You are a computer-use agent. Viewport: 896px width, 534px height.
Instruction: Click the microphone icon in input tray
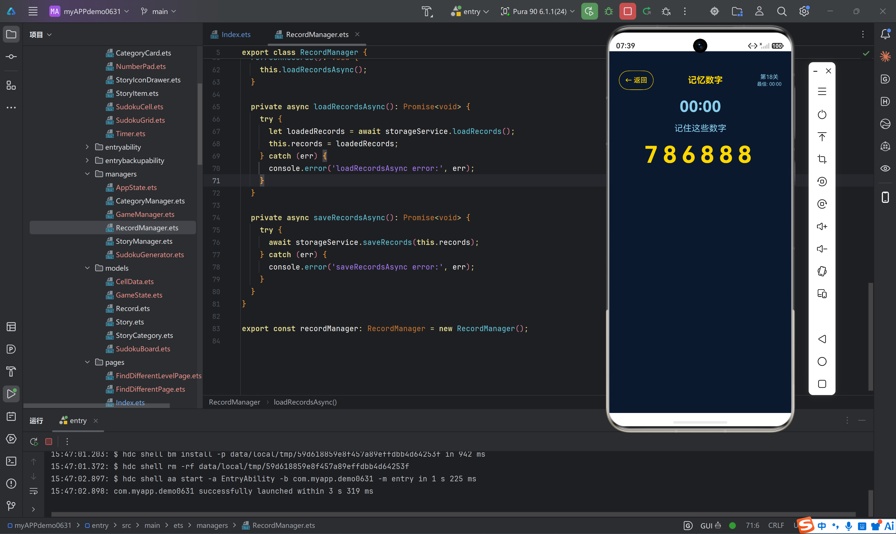point(848,526)
